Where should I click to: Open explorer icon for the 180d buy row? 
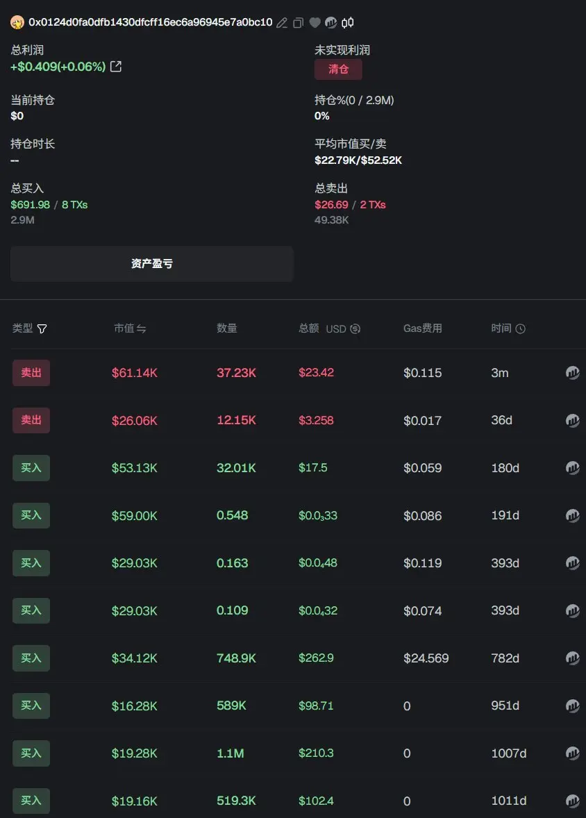(x=572, y=468)
